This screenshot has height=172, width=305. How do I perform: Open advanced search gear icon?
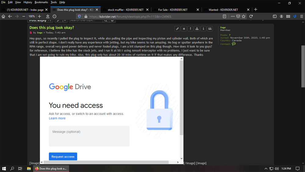tap(112, 21)
